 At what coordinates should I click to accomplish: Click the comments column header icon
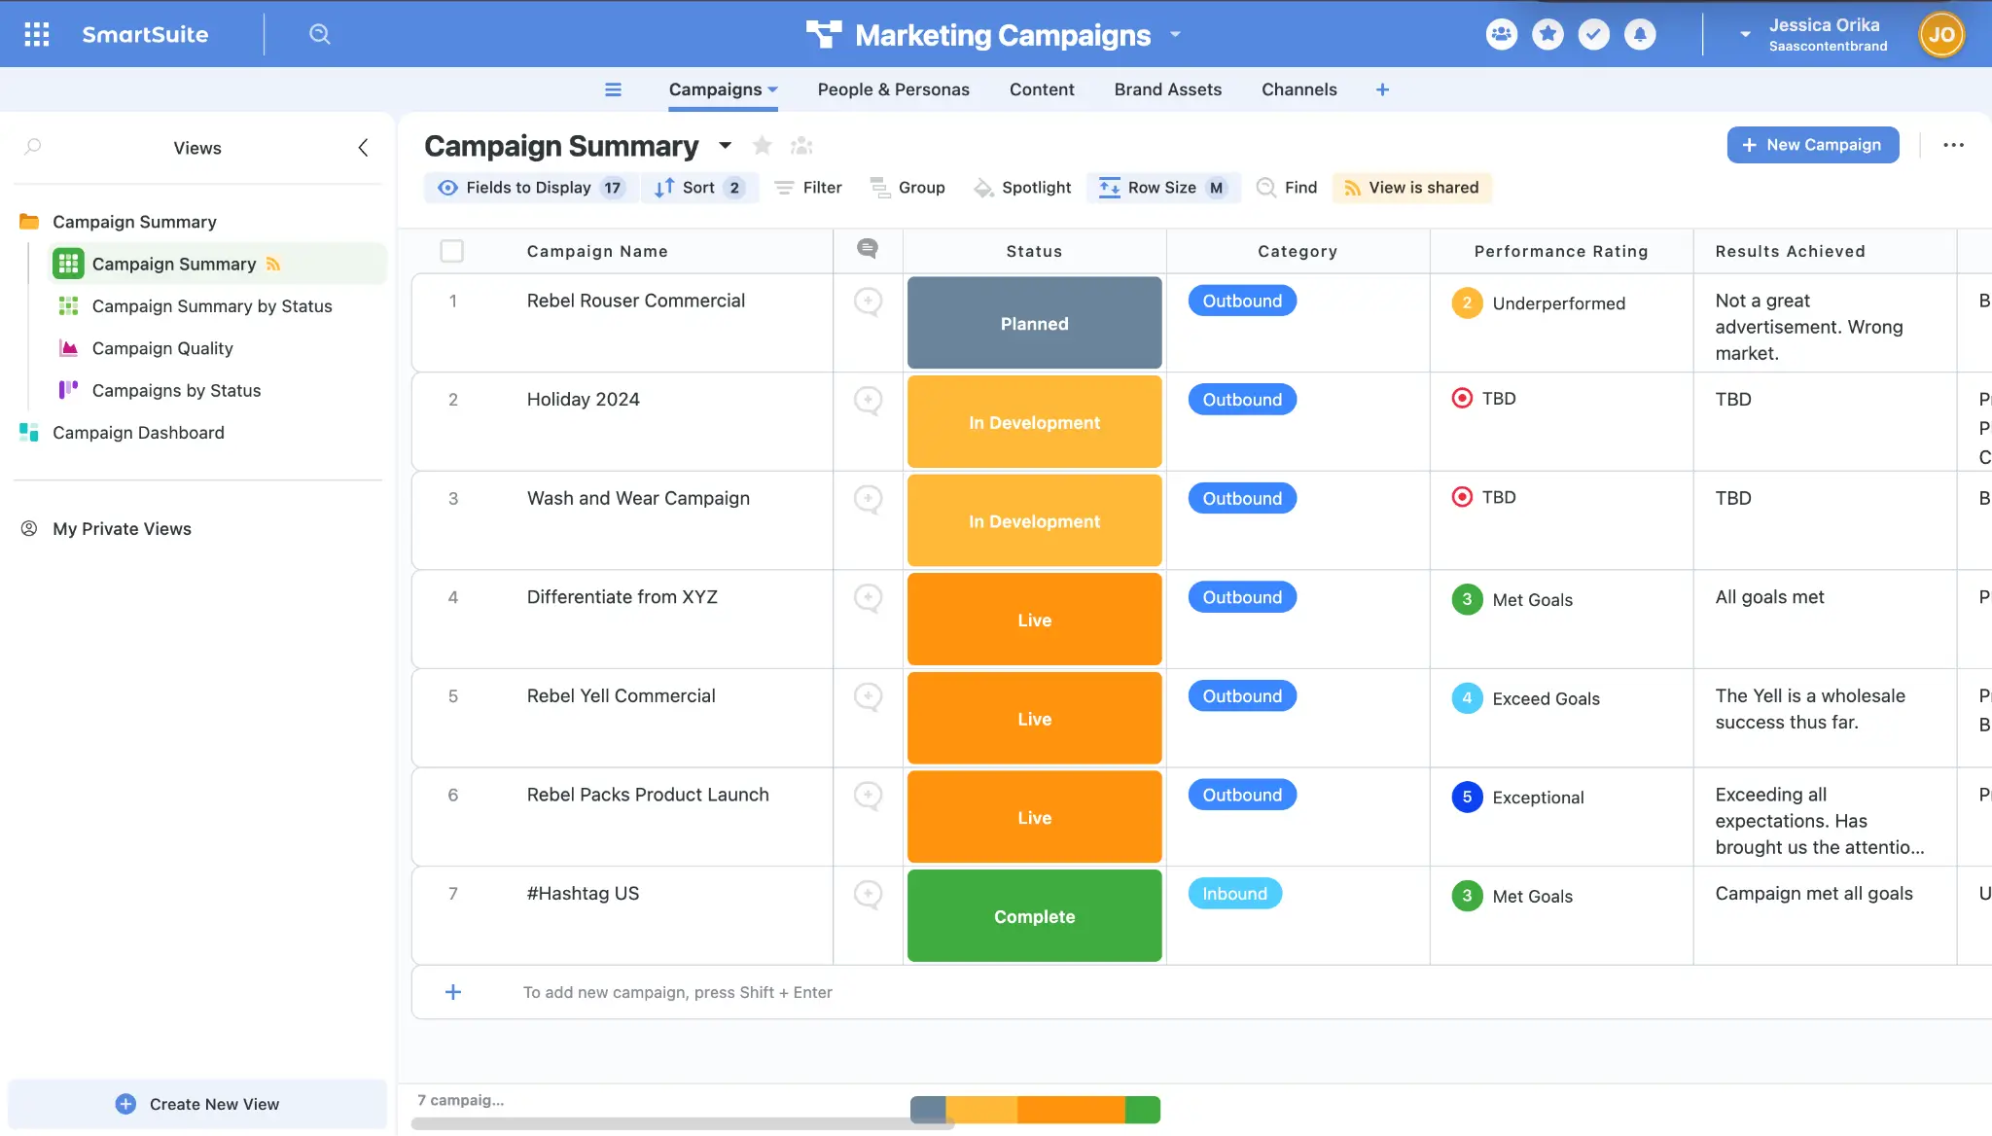[x=868, y=249]
